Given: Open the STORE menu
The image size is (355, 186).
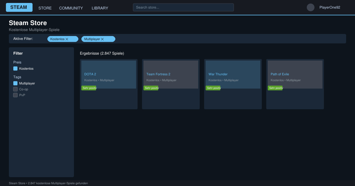Looking at the screenshot, I should point(45,8).
